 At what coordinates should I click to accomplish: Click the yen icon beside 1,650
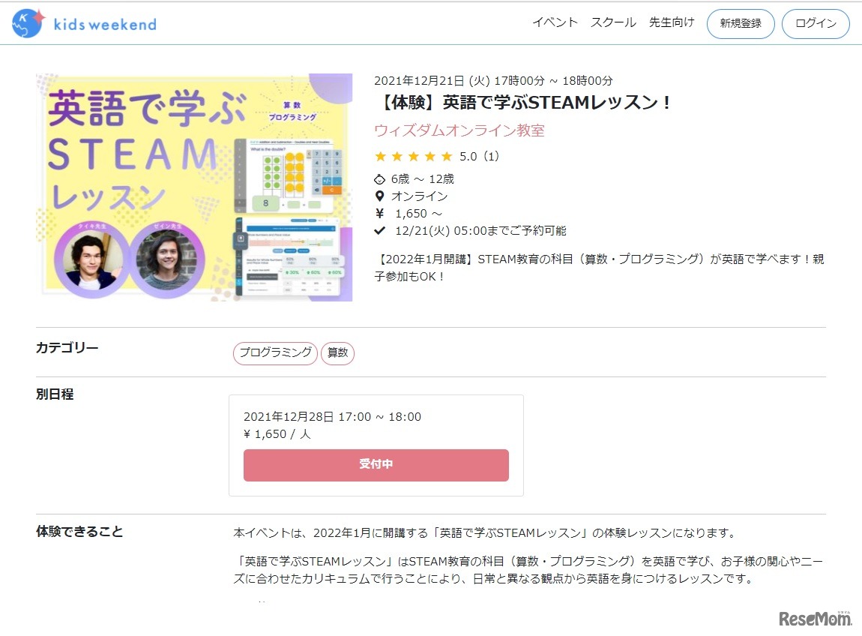[379, 214]
